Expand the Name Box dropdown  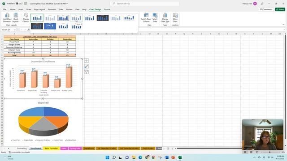[x=15, y=30]
